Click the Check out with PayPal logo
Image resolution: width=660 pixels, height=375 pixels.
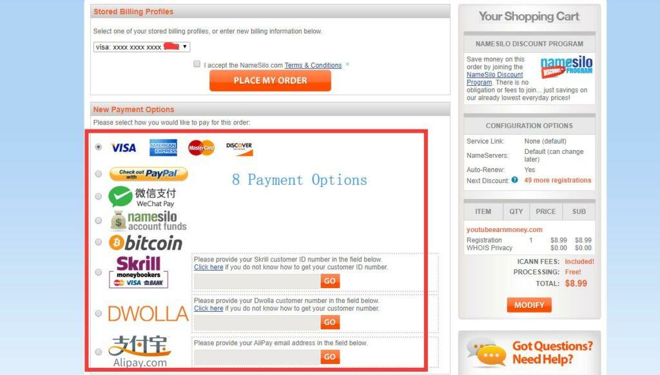click(x=149, y=174)
